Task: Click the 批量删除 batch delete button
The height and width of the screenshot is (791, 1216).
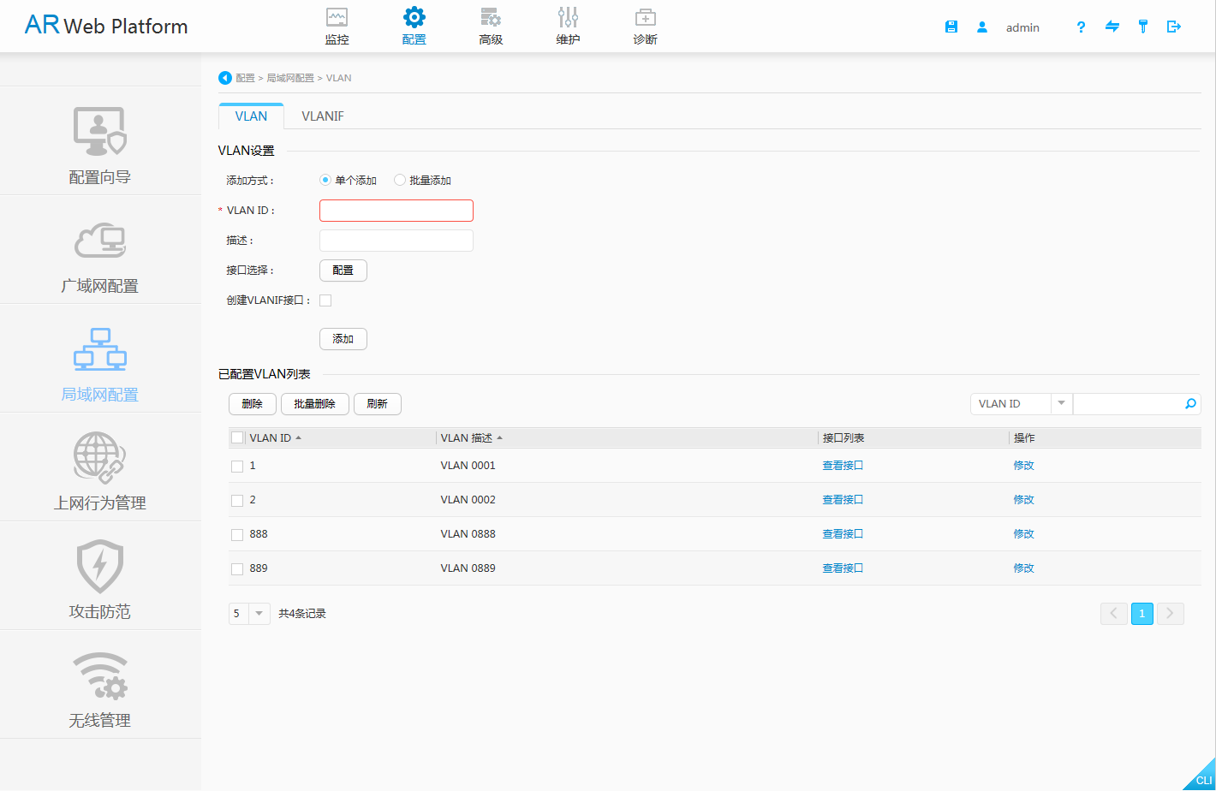Action: pyautogui.click(x=315, y=404)
